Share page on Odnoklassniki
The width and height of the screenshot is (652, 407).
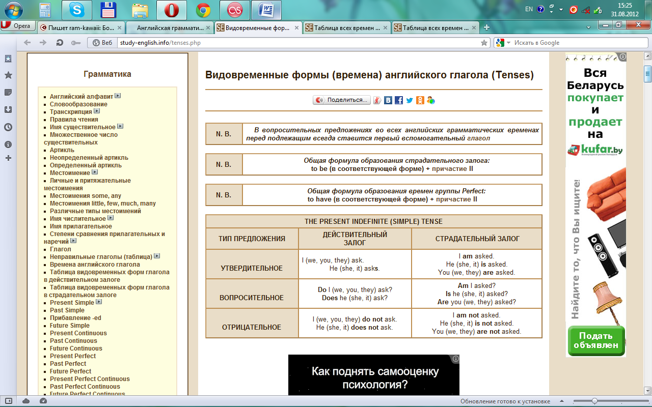(420, 100)
